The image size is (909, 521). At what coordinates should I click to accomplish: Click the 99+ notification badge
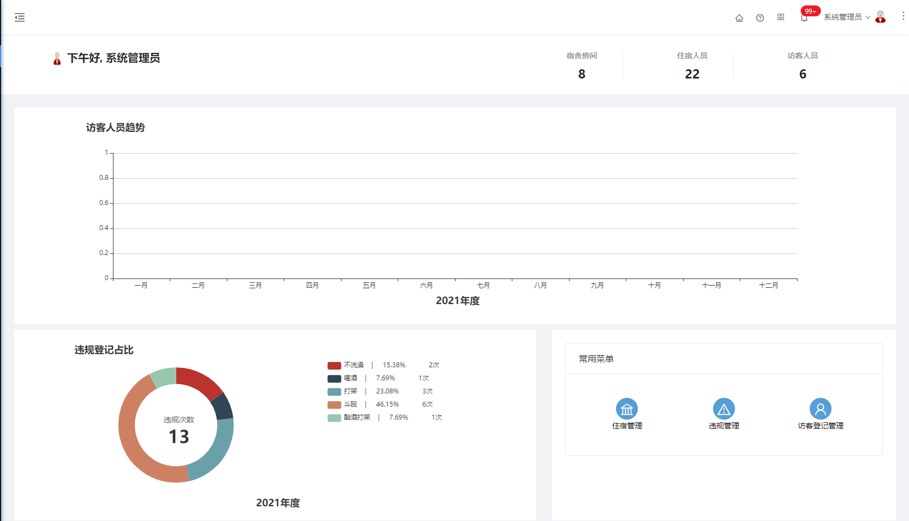pyautogui.click(x=810, y=11)
